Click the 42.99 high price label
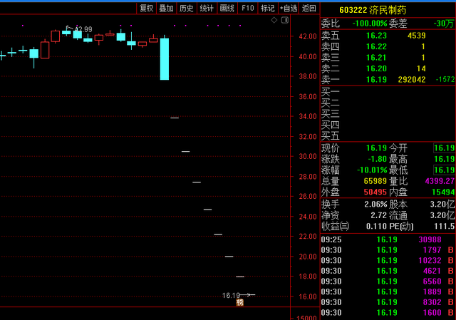The height and width of the screenshot is (320, 456). 83,29
